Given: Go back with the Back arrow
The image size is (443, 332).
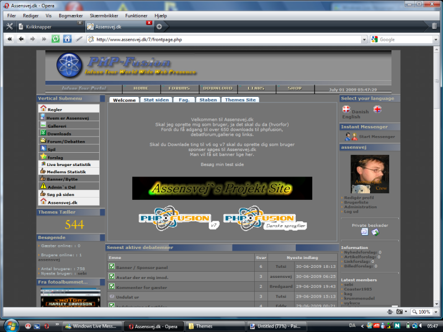Looking at the screenshot, I should [x=21, y=39].
